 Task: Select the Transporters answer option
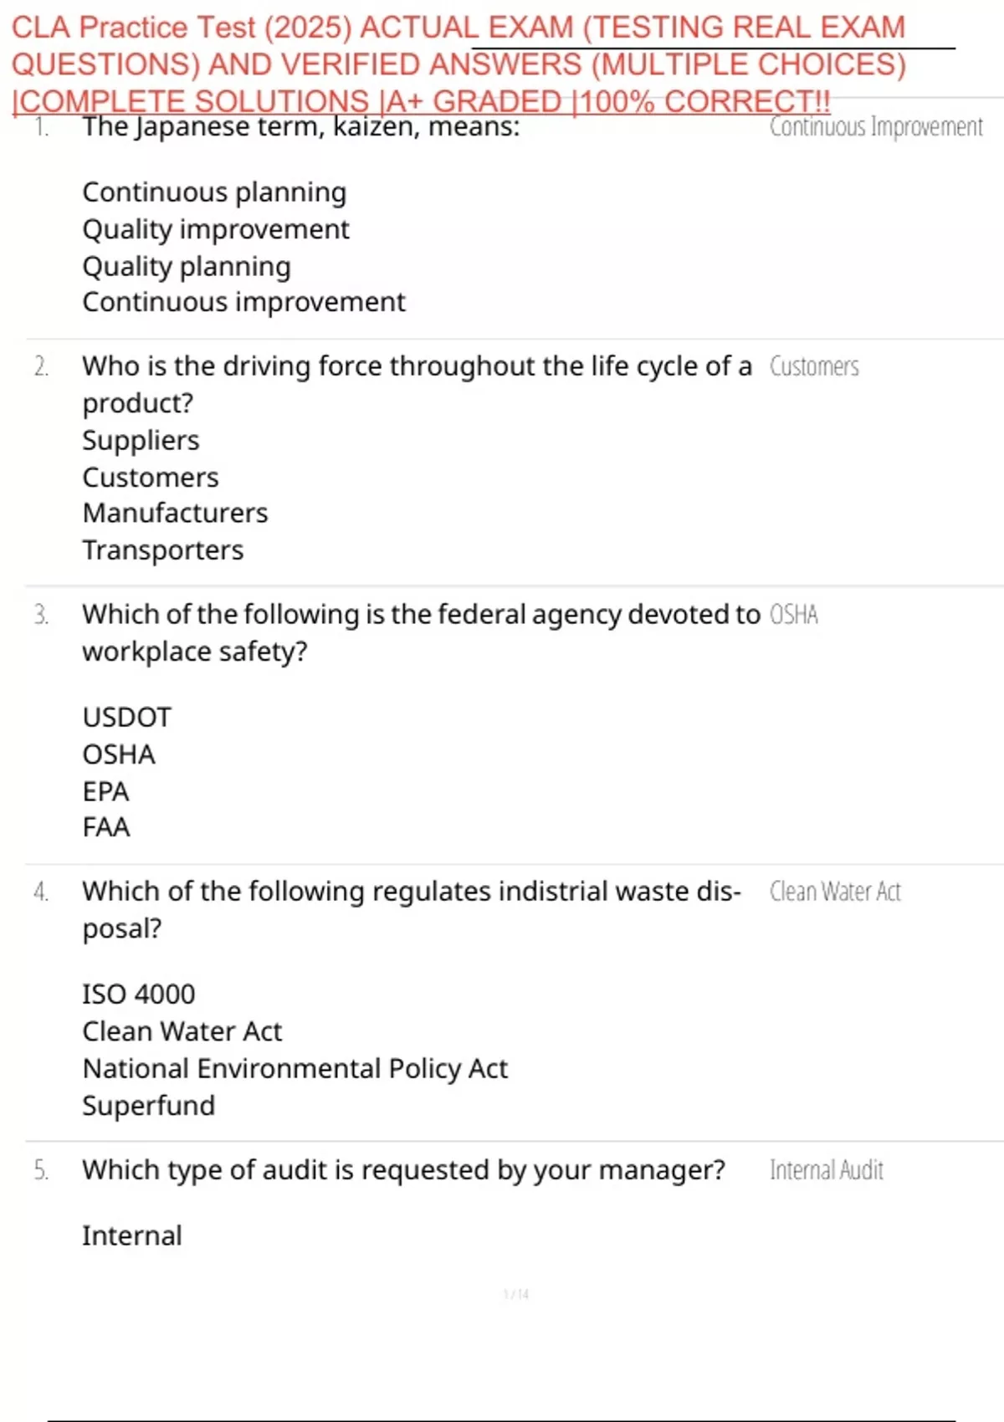tap(163, 550)
